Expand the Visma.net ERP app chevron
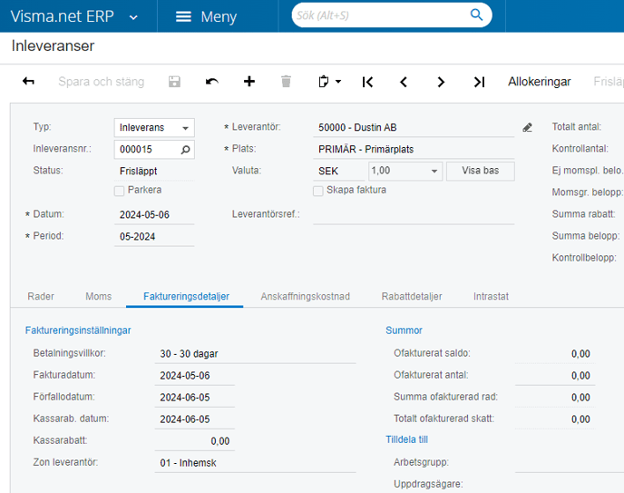The height and width of the screenshot is (493, 624). pos(133,17)
